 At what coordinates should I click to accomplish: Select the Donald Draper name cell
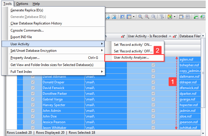(x=63, y=82)
